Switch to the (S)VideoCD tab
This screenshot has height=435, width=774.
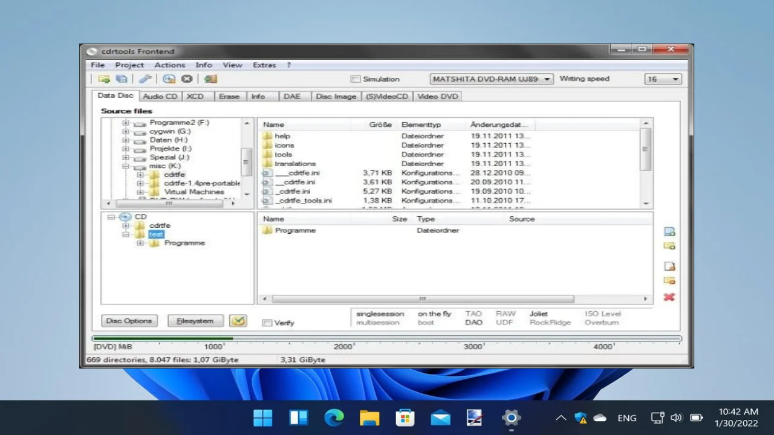(x=387, y=96)
